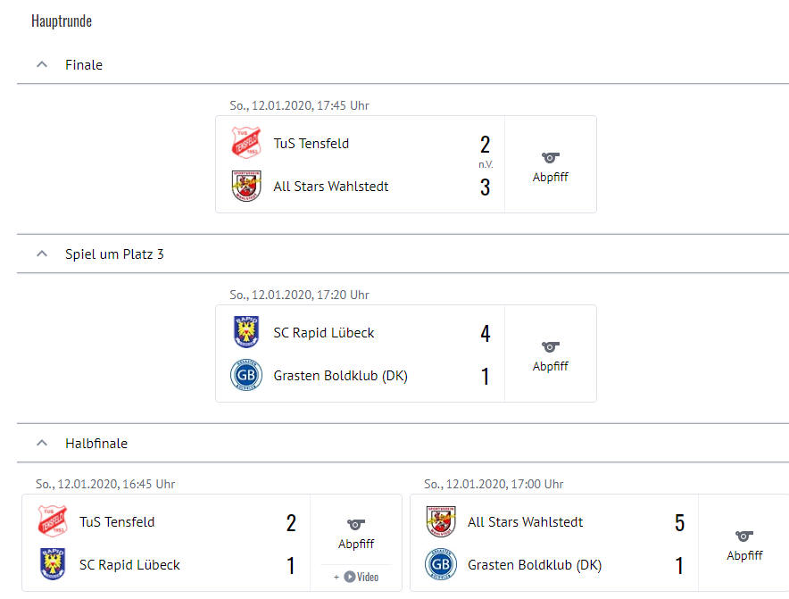Click SC Rapid Lübeck crest in first Halbfinale

tap(52, 564)
